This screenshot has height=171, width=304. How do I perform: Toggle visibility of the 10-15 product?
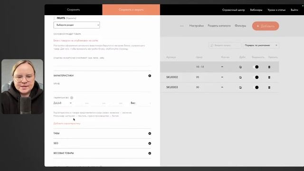(256, 67)
